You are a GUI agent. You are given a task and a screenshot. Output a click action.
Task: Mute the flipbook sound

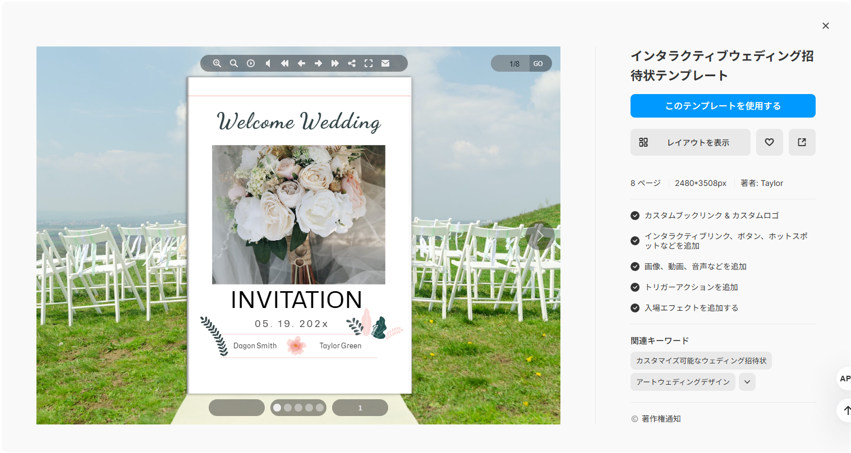point(268,63)
